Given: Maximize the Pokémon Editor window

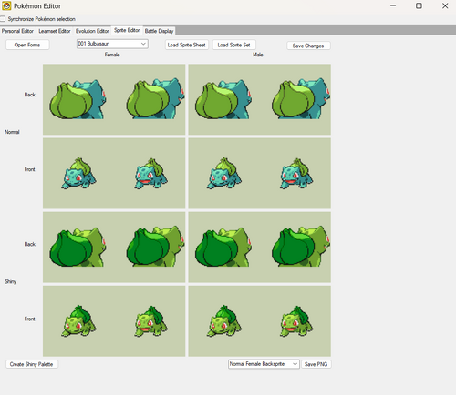Looking at the screenshot, I should pos(419,5).
